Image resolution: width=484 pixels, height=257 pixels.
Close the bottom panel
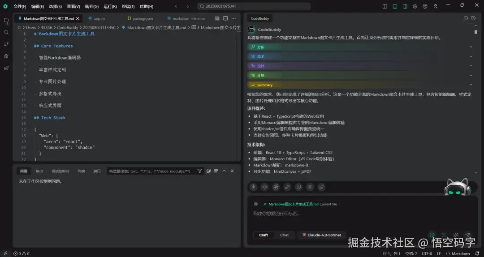pyautogui.click(x=232, y=171)
